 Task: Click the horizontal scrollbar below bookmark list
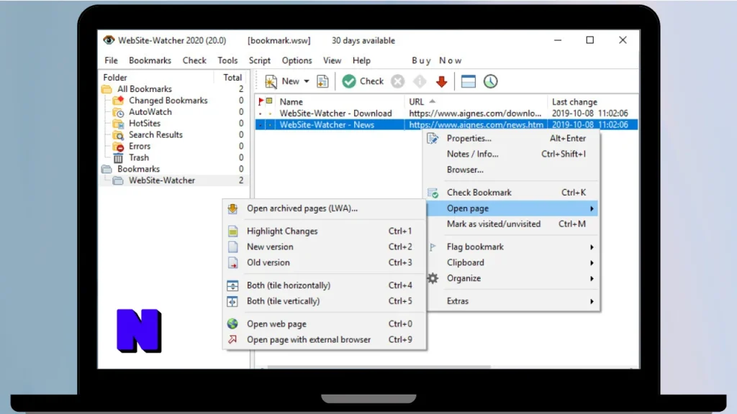point(379,367)
